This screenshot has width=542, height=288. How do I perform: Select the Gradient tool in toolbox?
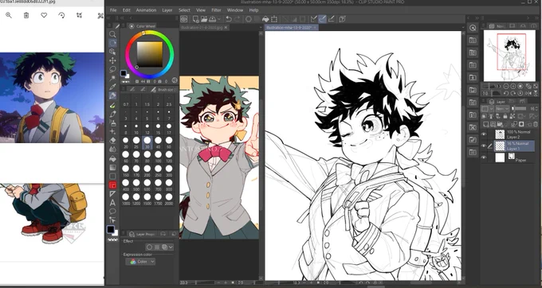click(112, 168)
